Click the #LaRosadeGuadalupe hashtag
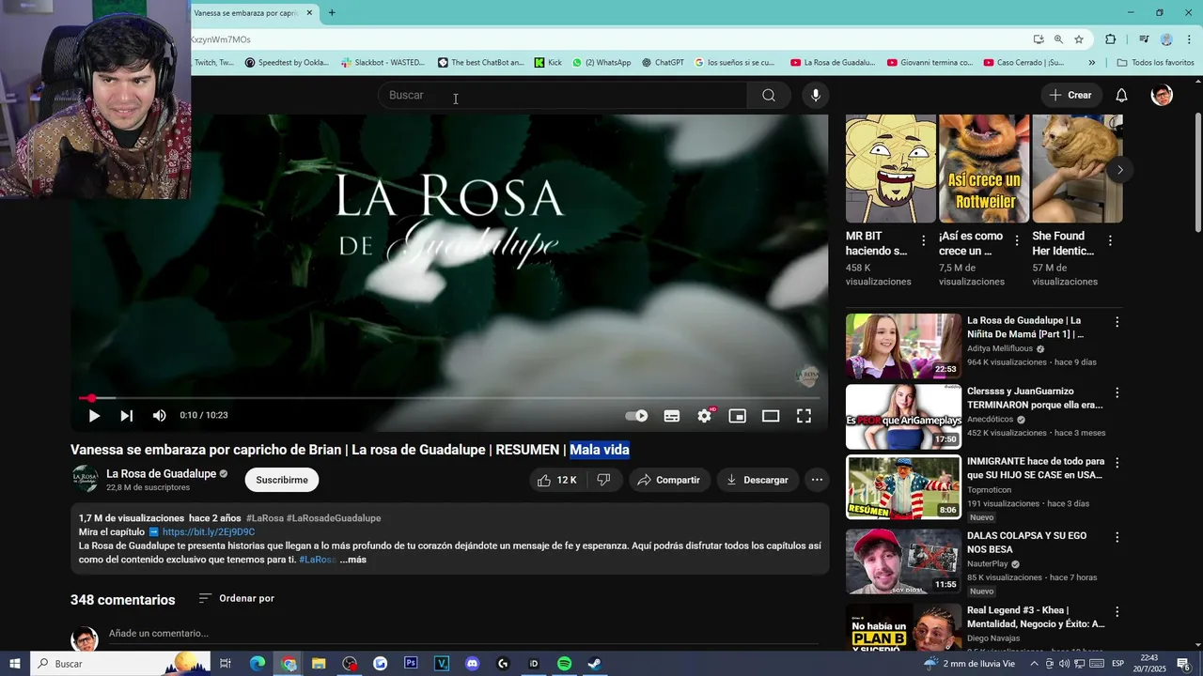Viewport: 1203px width, 676px height. tap(334, 518)
